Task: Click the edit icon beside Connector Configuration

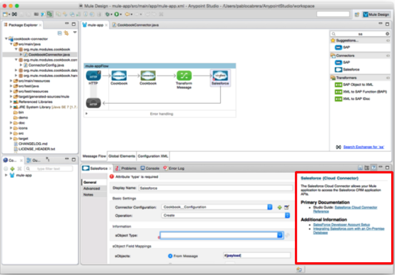Action: (286, 207)
